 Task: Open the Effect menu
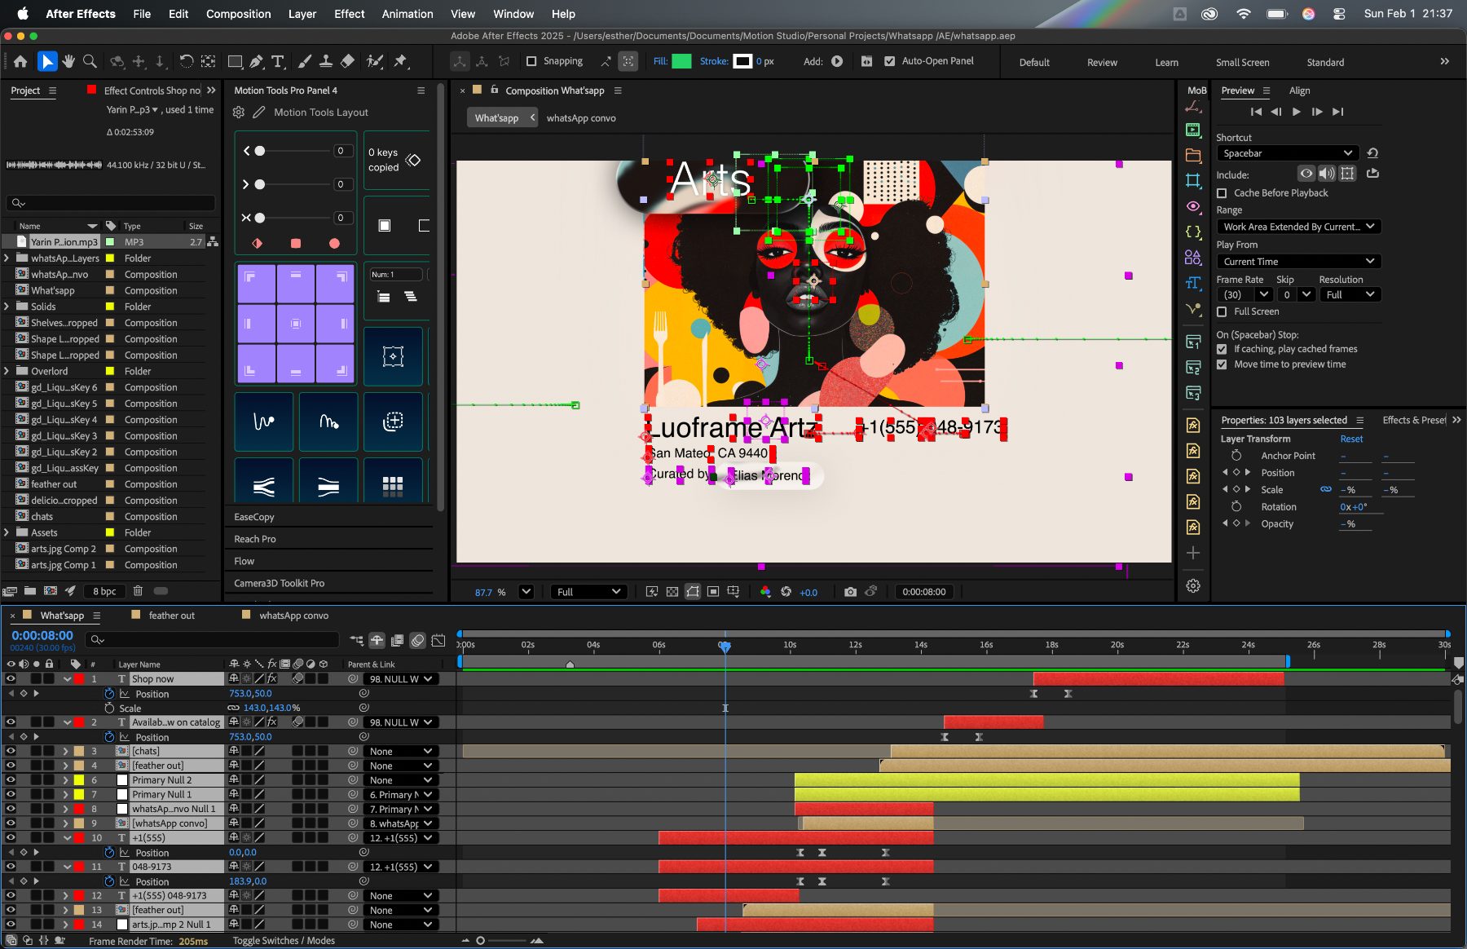[349, 14]
